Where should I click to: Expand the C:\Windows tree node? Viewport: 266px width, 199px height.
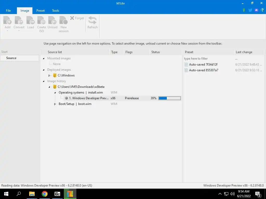(x=49, y=75)
